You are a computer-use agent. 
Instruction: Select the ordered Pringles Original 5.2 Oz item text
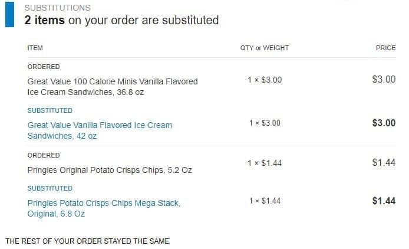coord(110,171)
